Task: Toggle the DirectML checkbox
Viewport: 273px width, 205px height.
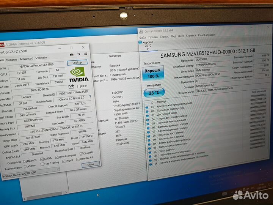Action: (x=81, y=154)
